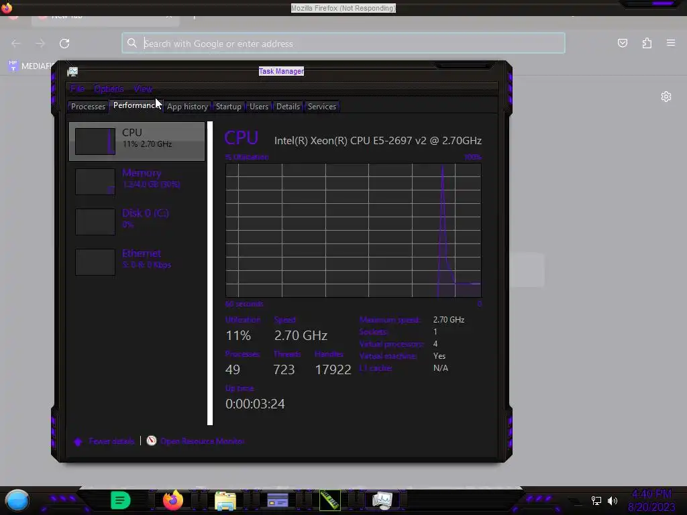Reload the page in Firefox

coord(64,44)
